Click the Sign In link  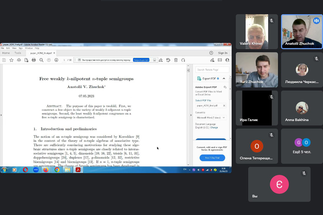pos(223,53)
